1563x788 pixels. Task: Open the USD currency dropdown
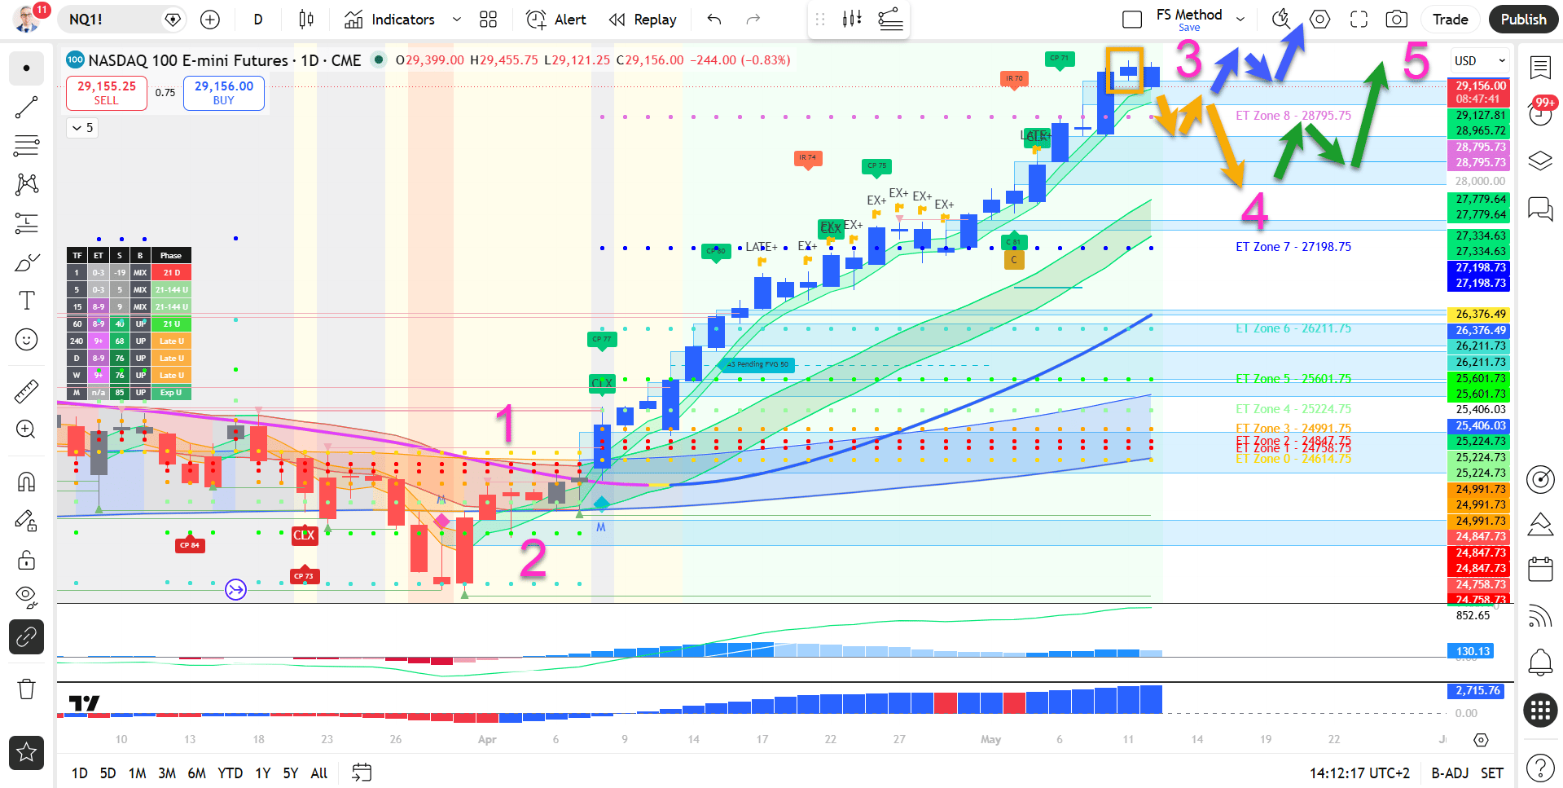pyautogui.click(x=1480, y=61)
